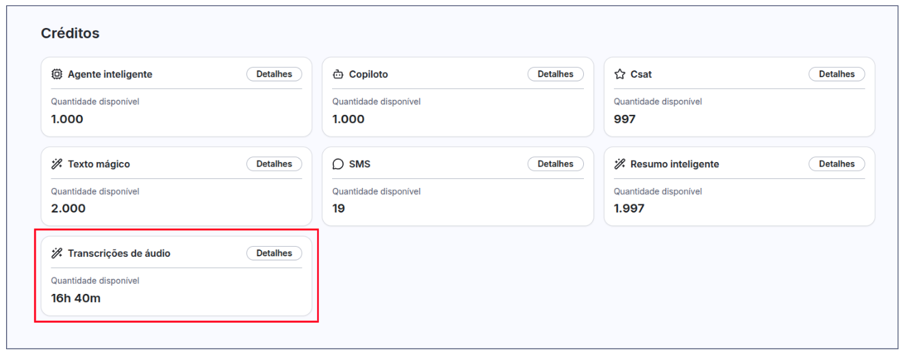
Task: Select the 16h 40m available amount
Action: pos(76,298)
